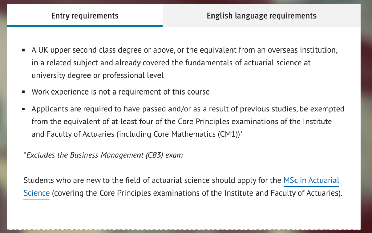Open the Entry requirements tab
The image size is (372, 233).
85,16
